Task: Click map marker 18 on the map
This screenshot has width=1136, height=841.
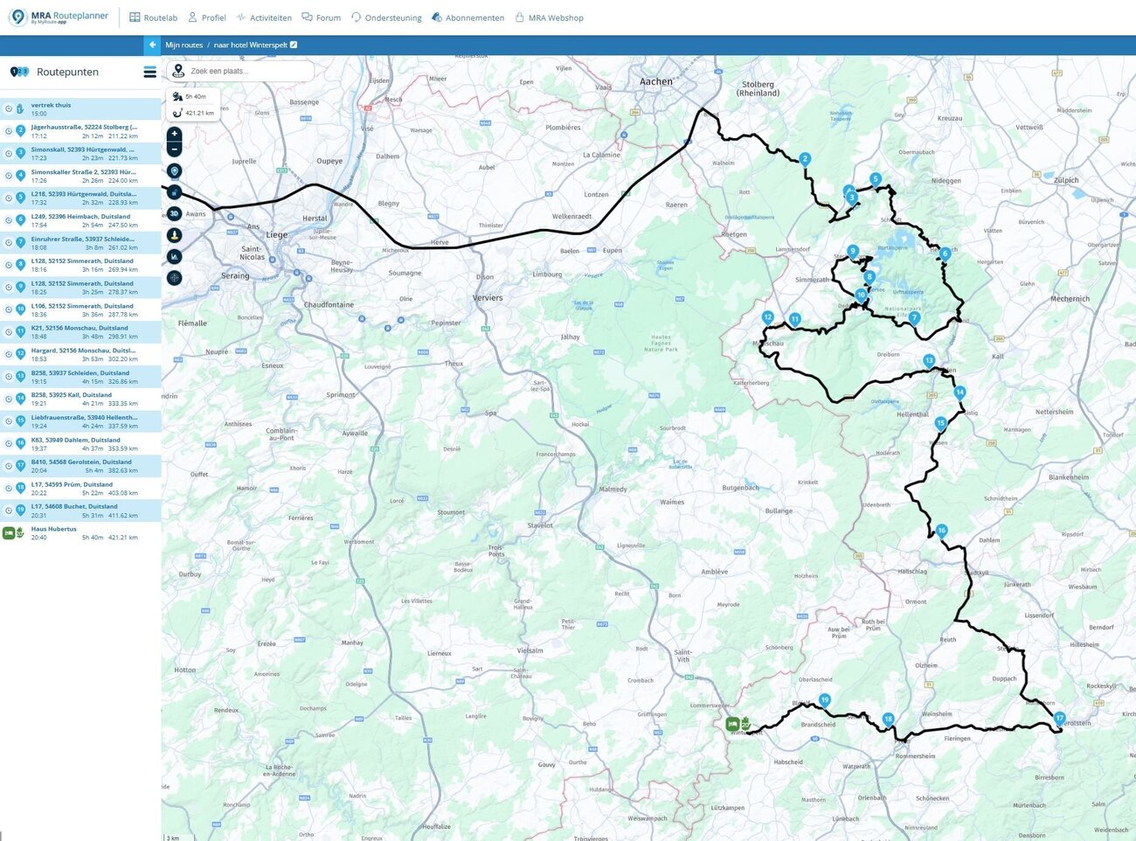Action: [888, 719]
